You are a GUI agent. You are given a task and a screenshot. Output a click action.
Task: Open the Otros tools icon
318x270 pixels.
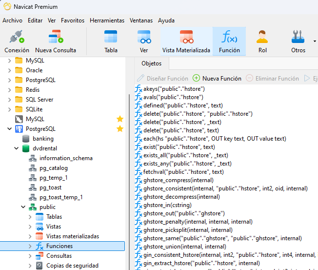[298, 37]
